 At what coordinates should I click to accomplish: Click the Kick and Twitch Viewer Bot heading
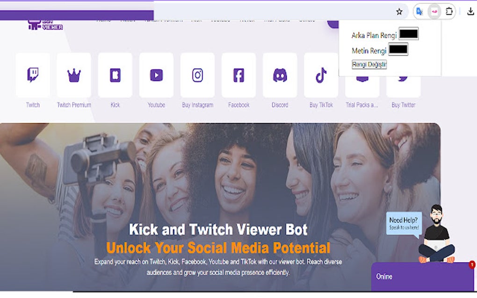[218, 229]
